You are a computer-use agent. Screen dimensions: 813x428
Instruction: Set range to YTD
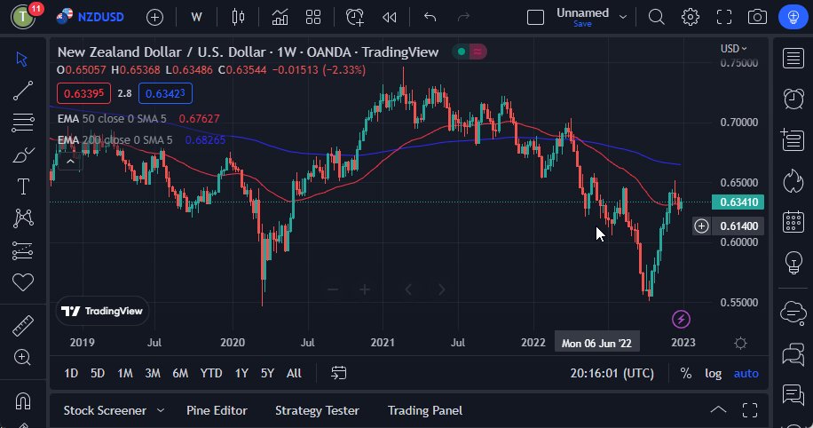point(211,373)
